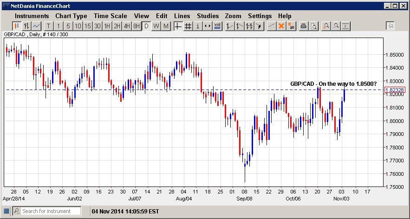Click the vertical scale reset icon

tap(345, 26)
